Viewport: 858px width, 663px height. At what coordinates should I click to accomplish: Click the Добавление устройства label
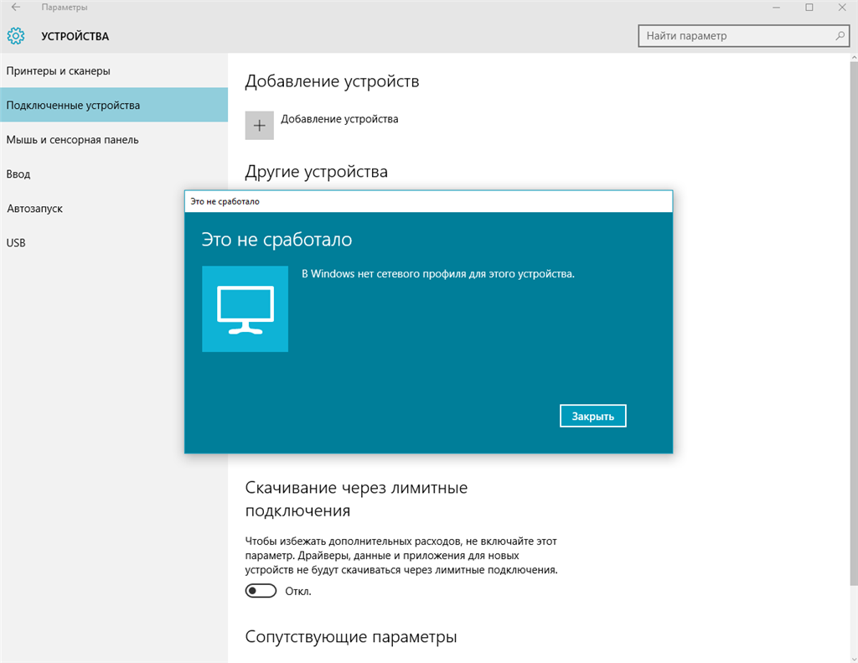(339, 119)
